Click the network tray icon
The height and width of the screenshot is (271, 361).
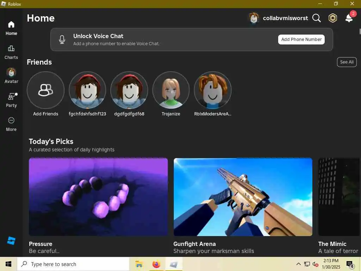point(307,264)
